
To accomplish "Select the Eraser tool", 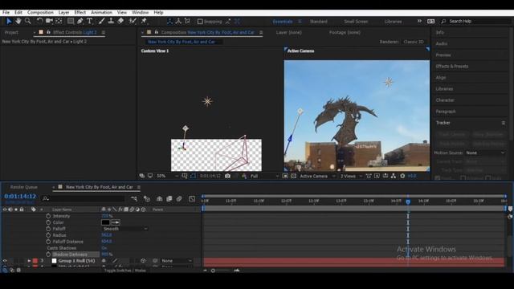I will pyautogui.click(x=120, y=22).
